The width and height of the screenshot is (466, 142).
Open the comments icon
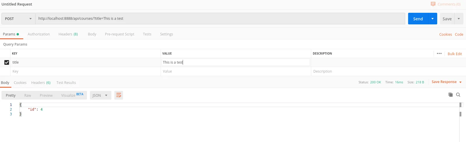click(433, 4)
